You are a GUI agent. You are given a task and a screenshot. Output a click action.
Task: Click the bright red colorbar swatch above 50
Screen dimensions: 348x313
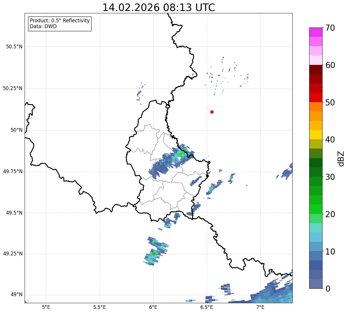[x=316, y=97]
